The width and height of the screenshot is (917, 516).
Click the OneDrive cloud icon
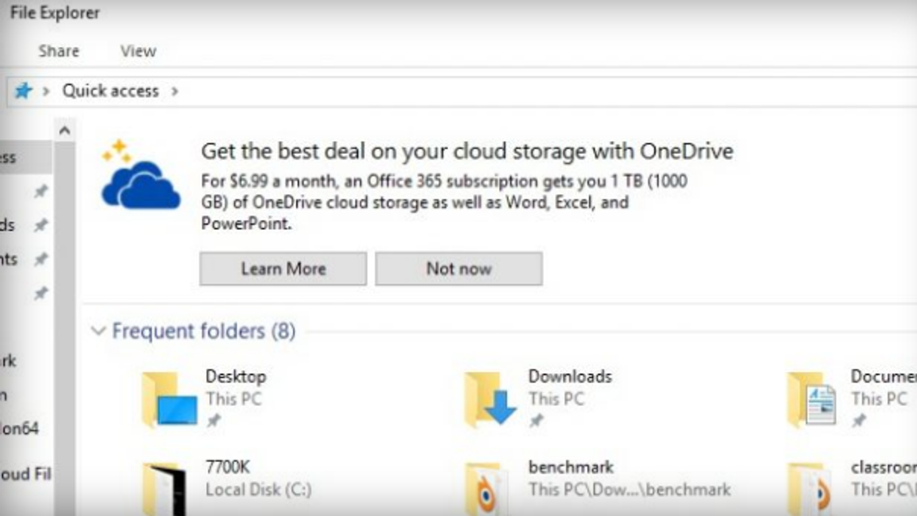pos(140,183)
